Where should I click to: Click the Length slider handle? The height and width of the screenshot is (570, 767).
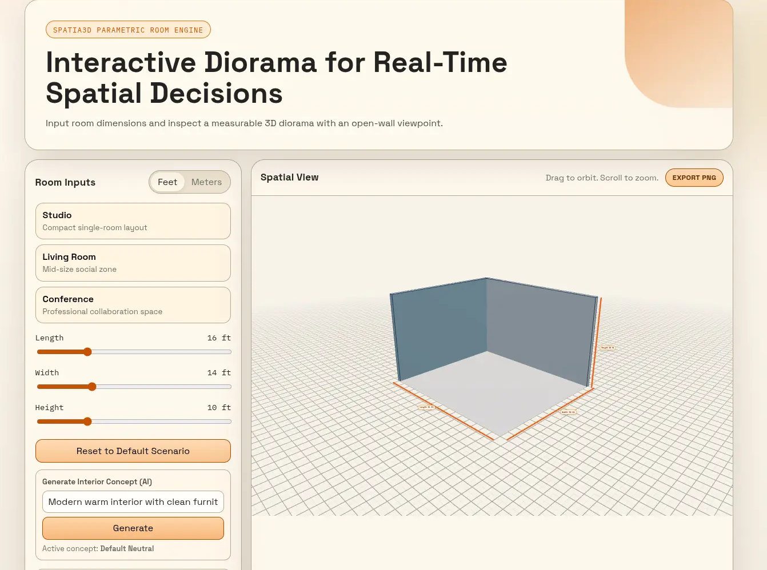(x=87, y=352)
